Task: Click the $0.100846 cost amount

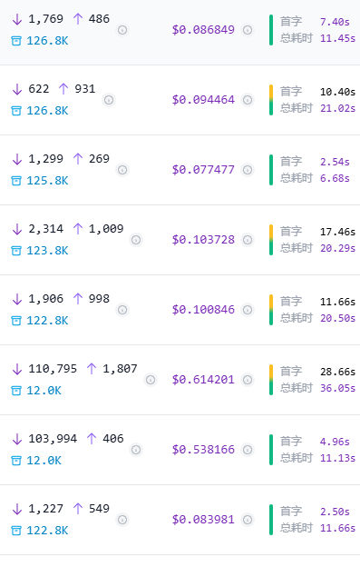Action: [203, 310]
